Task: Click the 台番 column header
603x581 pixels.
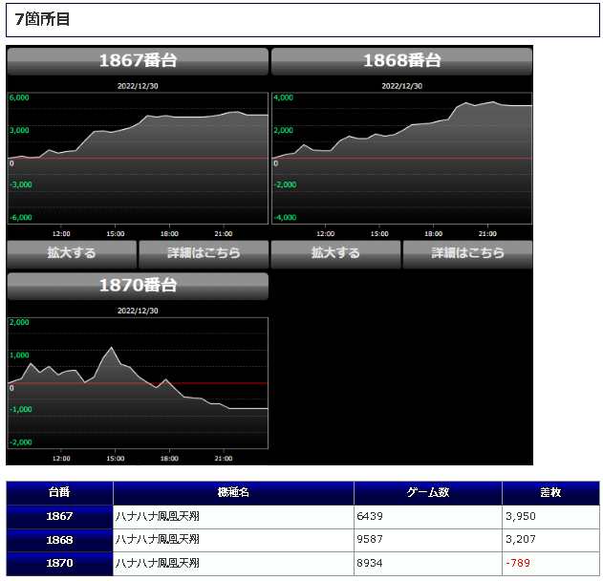Action: [59, 492]
